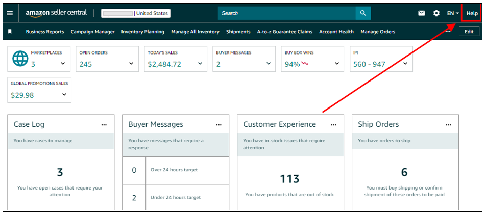Expand the Marketplaces chevron

63,64
